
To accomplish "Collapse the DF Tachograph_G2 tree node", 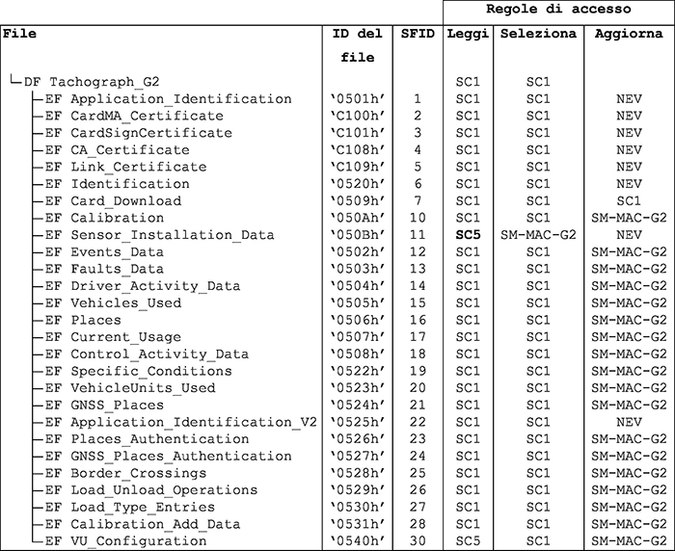I will click(13, 81).
